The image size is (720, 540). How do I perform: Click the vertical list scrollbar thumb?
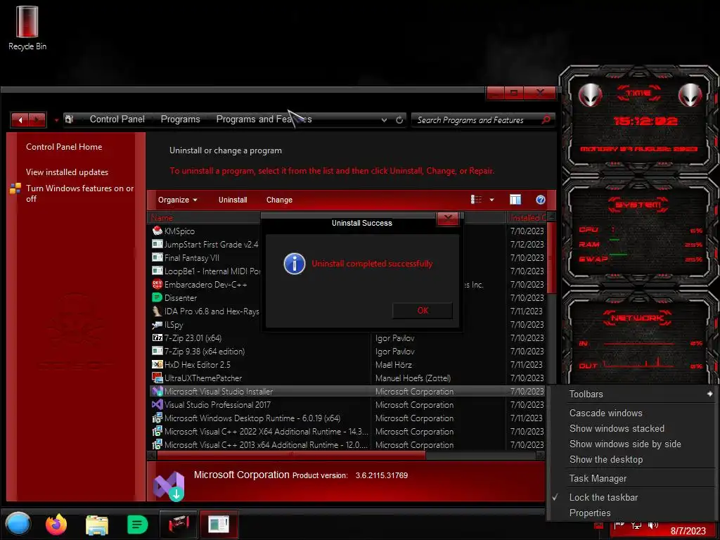pyautogui.click(x=551, y=257)
